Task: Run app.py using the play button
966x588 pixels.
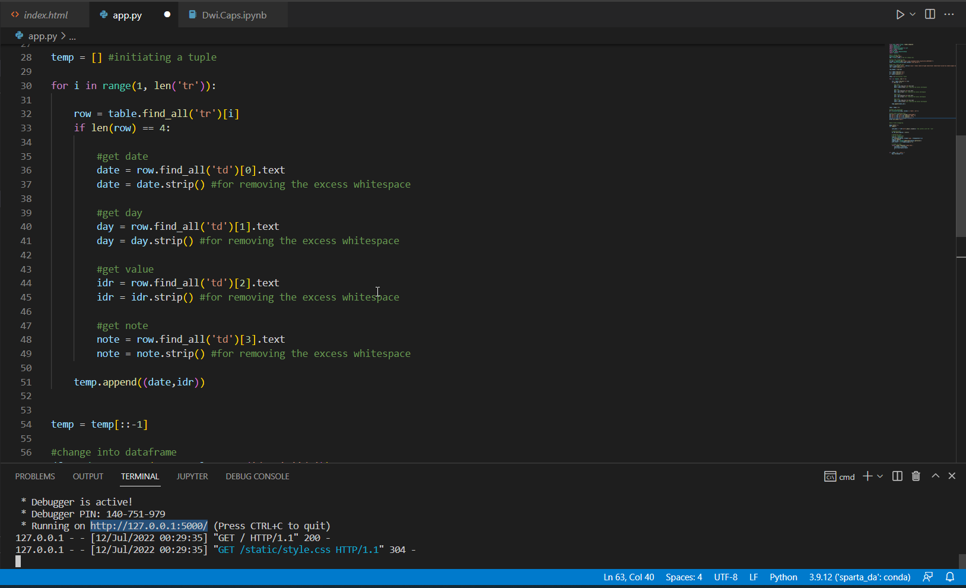Action: click(900, 14)
